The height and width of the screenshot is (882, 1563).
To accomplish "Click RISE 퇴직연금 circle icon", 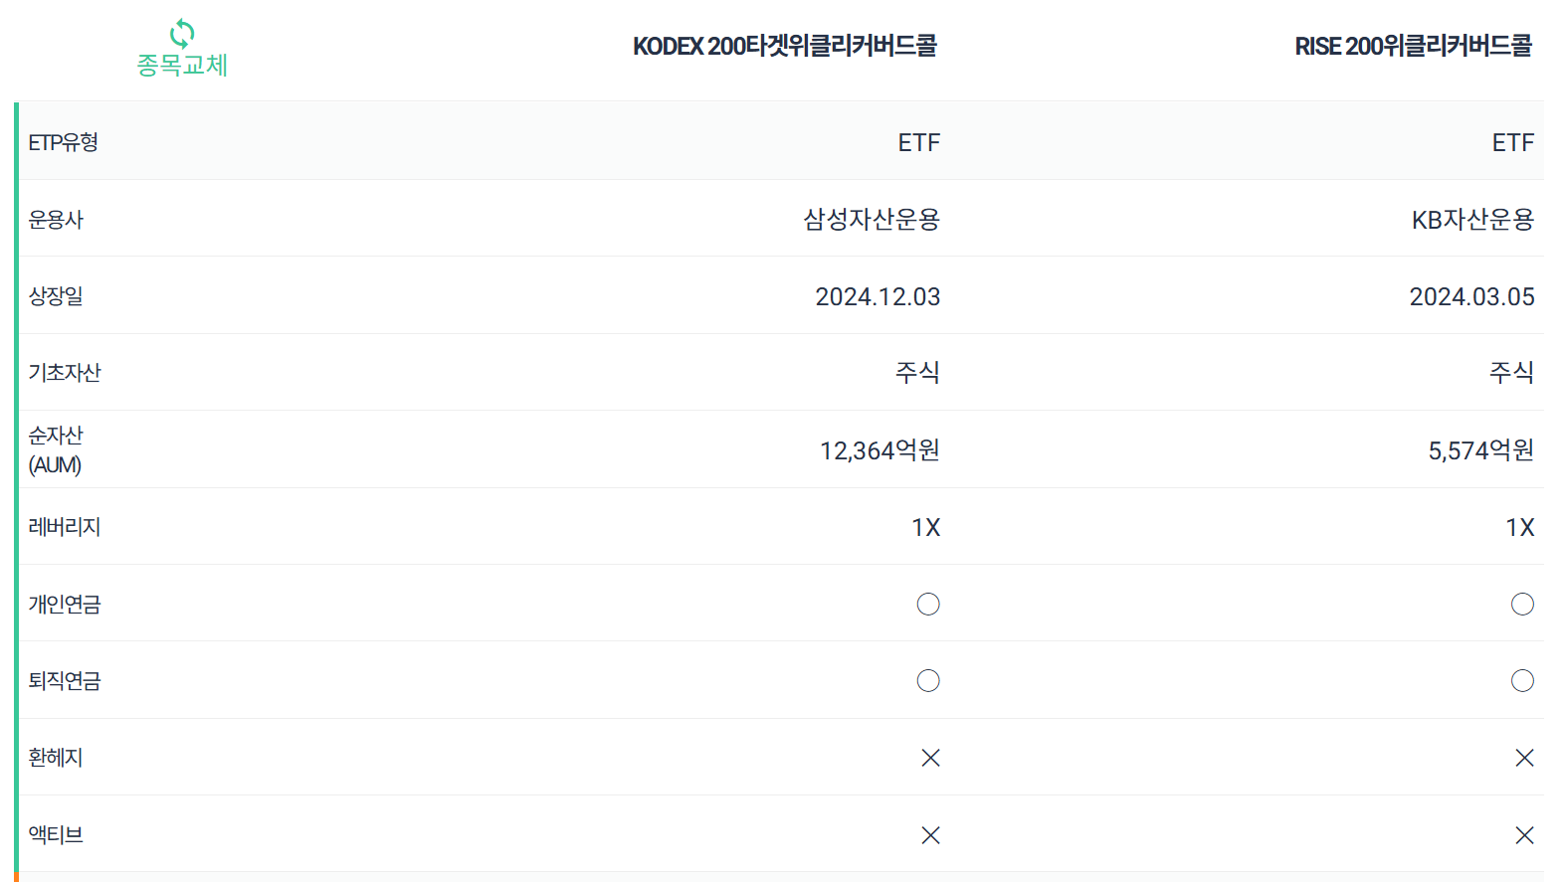I will (x=1522, y=680).
